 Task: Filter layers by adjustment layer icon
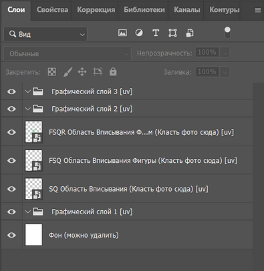point(139,33)
